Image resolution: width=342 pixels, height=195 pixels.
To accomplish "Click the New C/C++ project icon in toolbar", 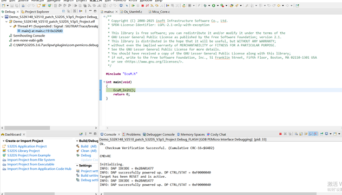I will (x=39, y=5).
